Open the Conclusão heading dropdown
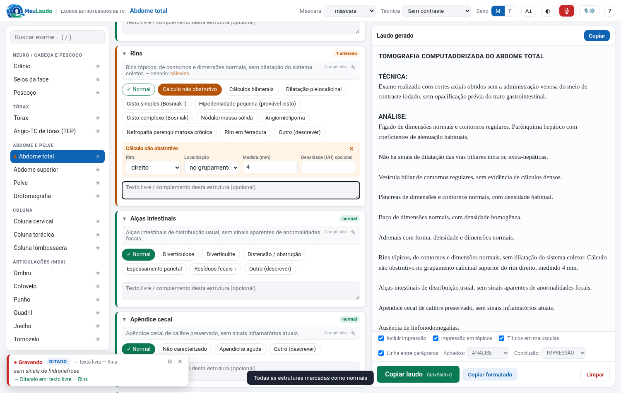The width and height of the screenshot is (621, 393). tap(564, 353)
